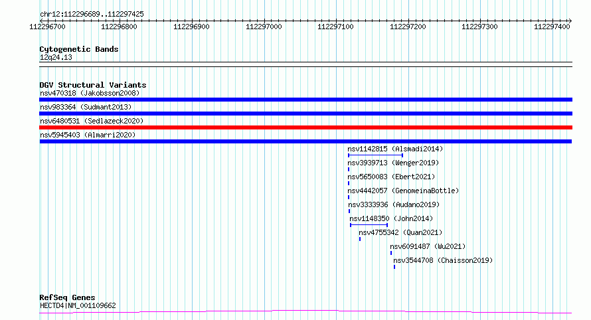This screenshot has width=591, height=320.
Task: Click the RefSeq Genes track title
Action: tap(67, 297)
